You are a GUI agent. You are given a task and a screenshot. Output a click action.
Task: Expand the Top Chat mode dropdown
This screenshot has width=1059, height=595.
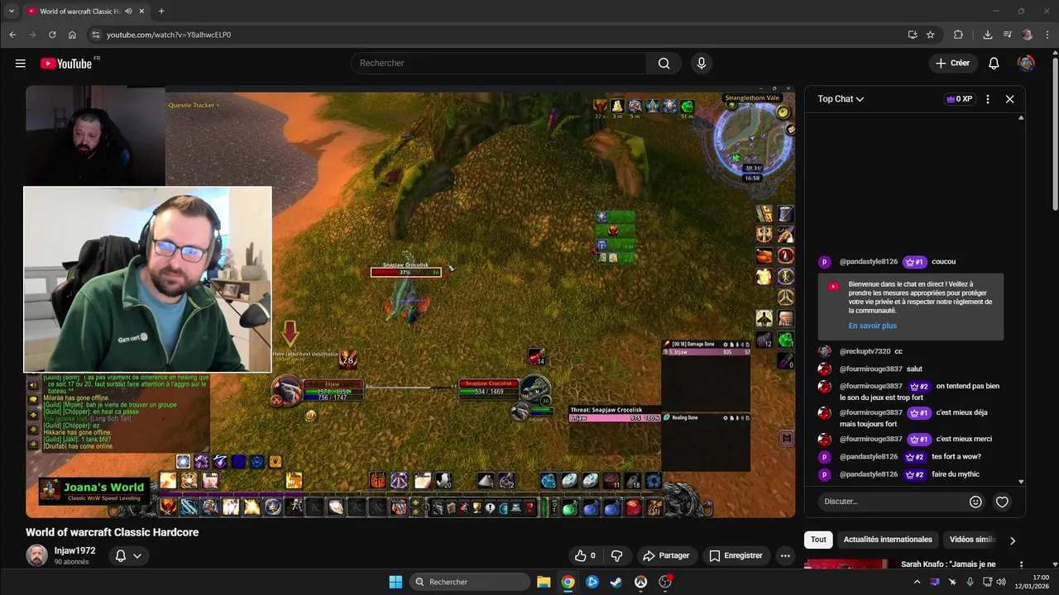coord(841,98)
